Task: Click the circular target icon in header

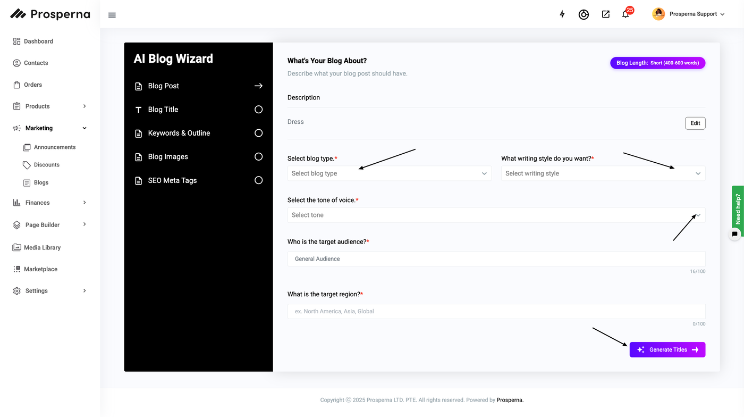Action: (584, 14)
